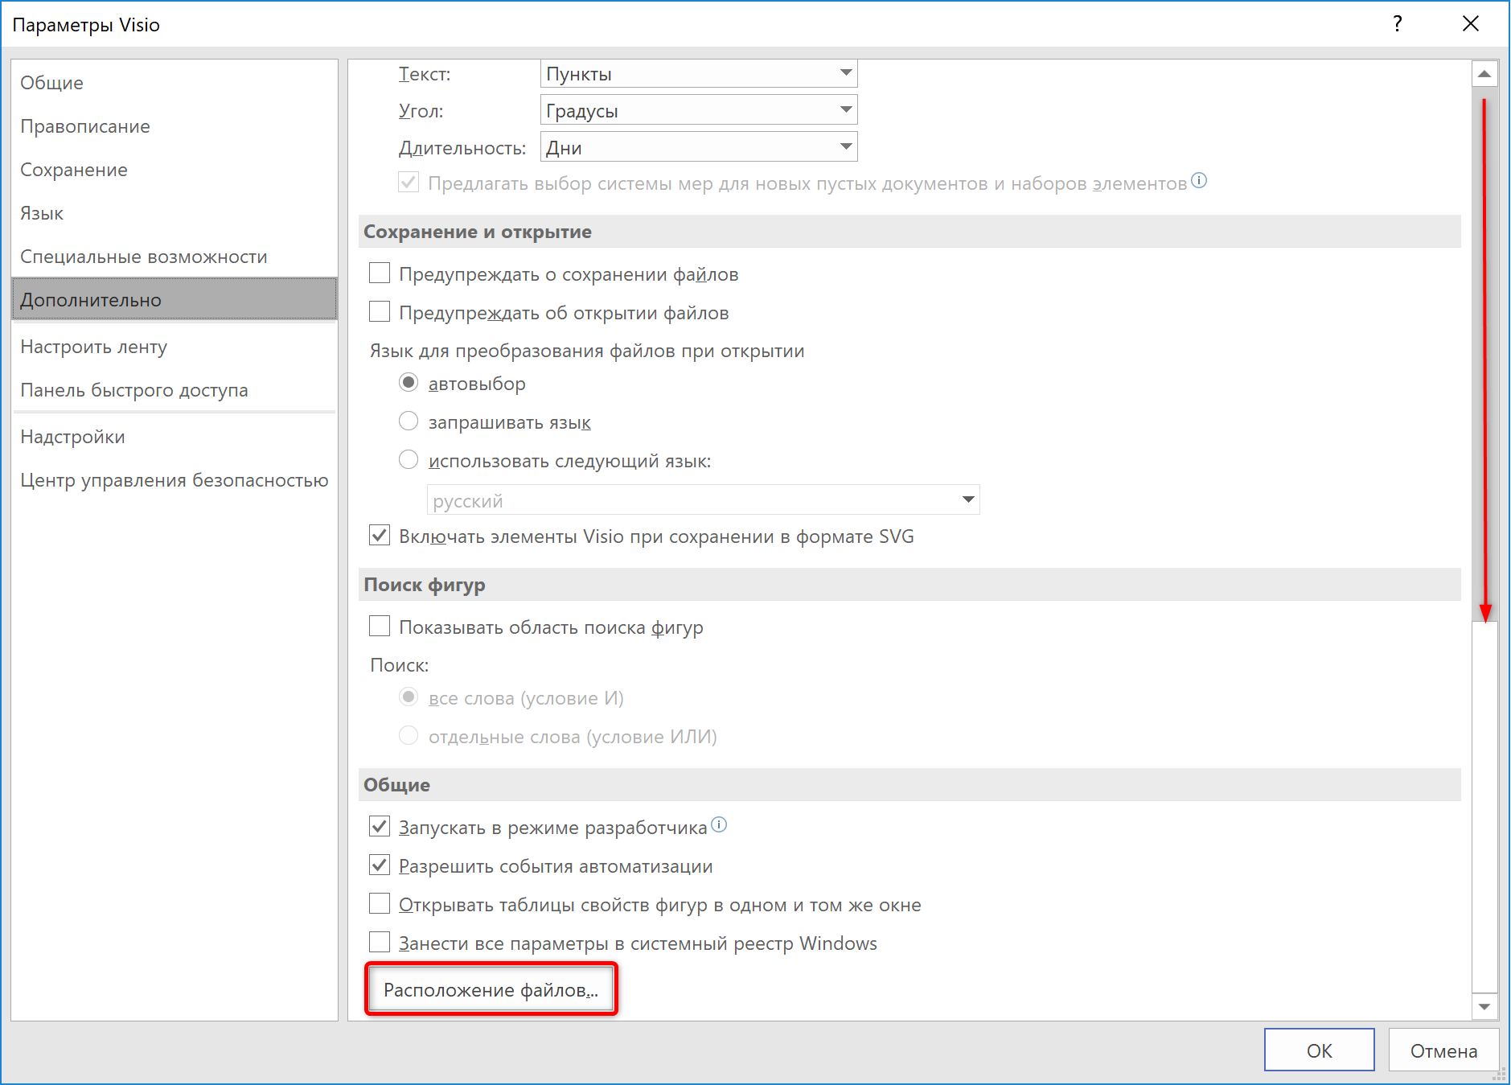
Task: Enable warning about opening files checkbox
Action: tap(380, 312)
